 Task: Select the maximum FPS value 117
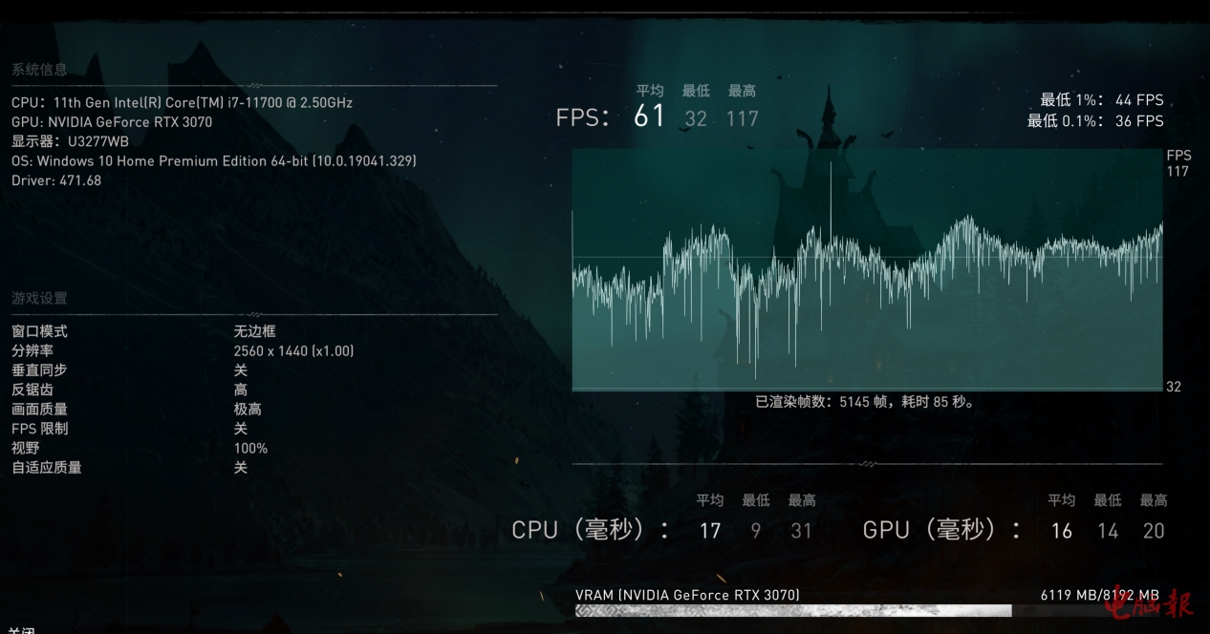point(742,118)
